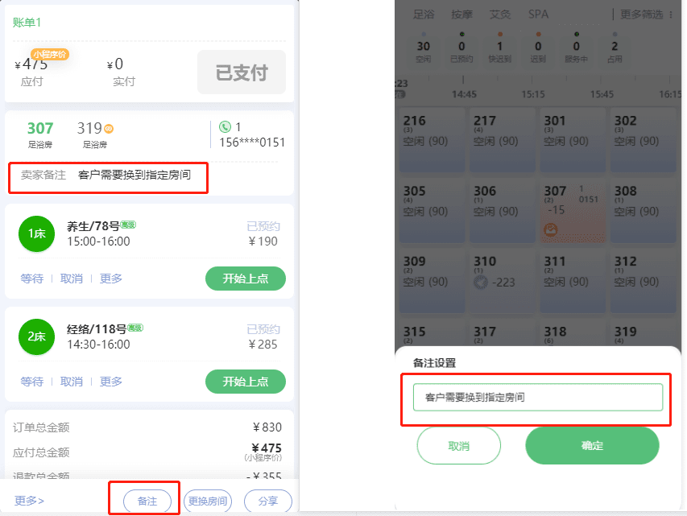Click the round status icon in the room 310 tile
687x516 pixels.
481,283
